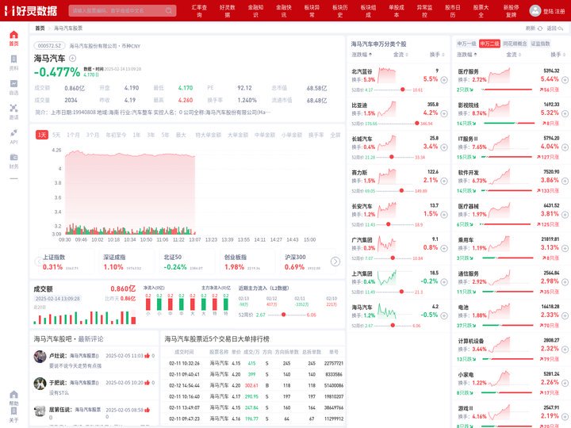Click the previous arrow in index carousel
This screenshot has height=428, width=571.
pos(38,262)
